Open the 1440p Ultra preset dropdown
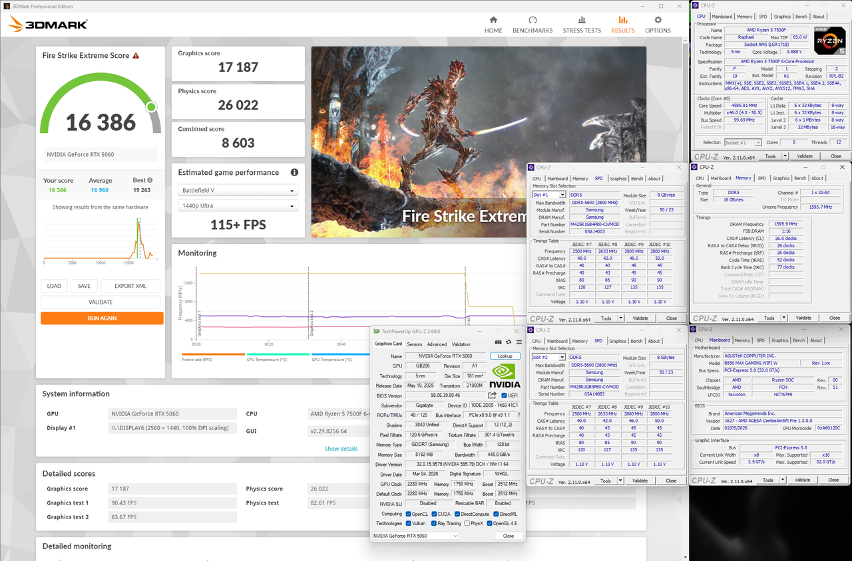Viewport: 852px width, 561px height. point(238,206)
